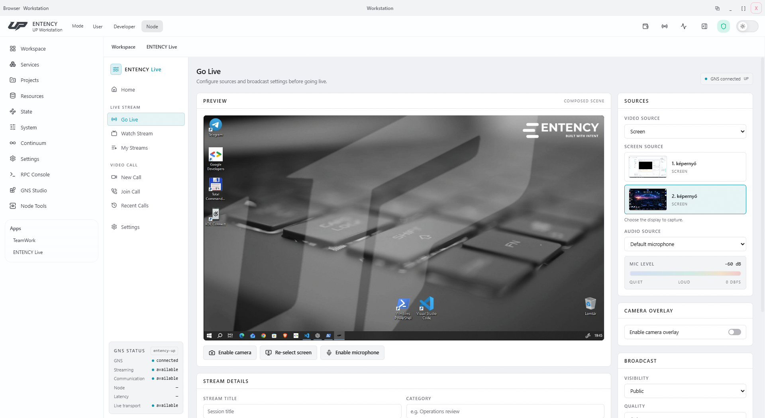Select the 1. képernyő screen thumbnail
This screenshot has width=765, height=418.
coord(685,167)
